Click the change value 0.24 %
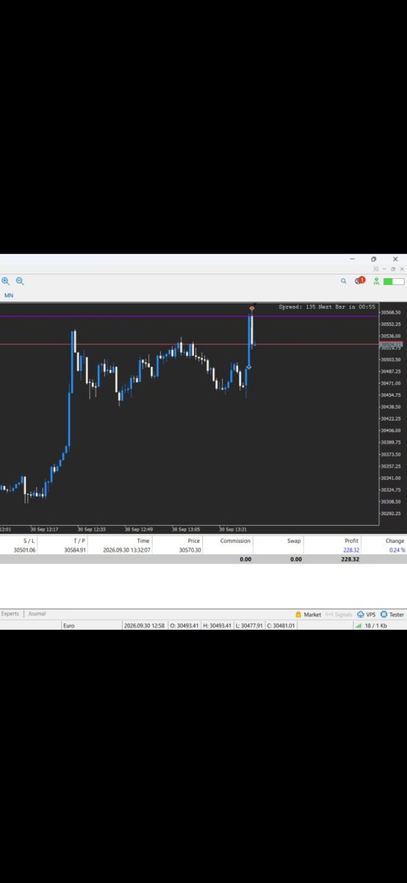This screenshot has height=883, width=407. [x=397, y=550]
